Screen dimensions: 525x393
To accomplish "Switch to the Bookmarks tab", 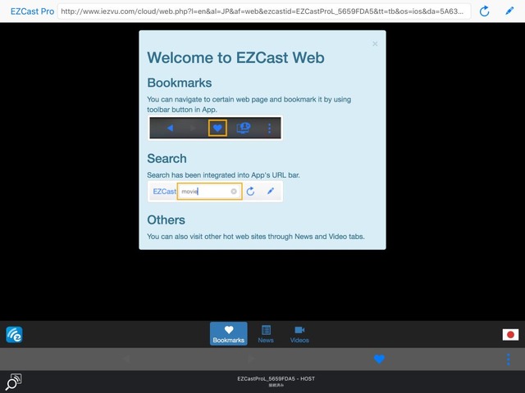I will pos(228,333).
